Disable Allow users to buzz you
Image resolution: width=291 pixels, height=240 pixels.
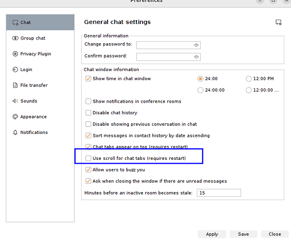(x=88, y=169)
